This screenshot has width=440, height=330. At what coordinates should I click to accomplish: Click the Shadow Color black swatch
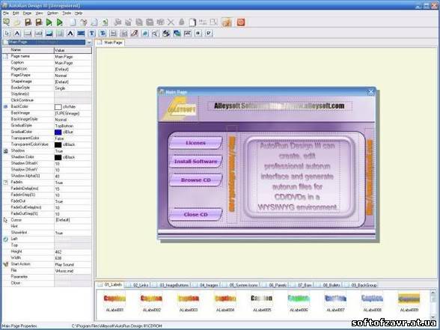tap(58, 157)
